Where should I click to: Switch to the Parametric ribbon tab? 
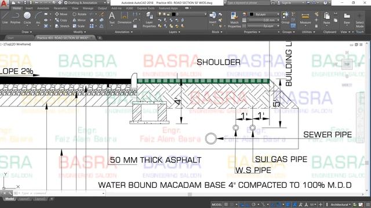60,8
